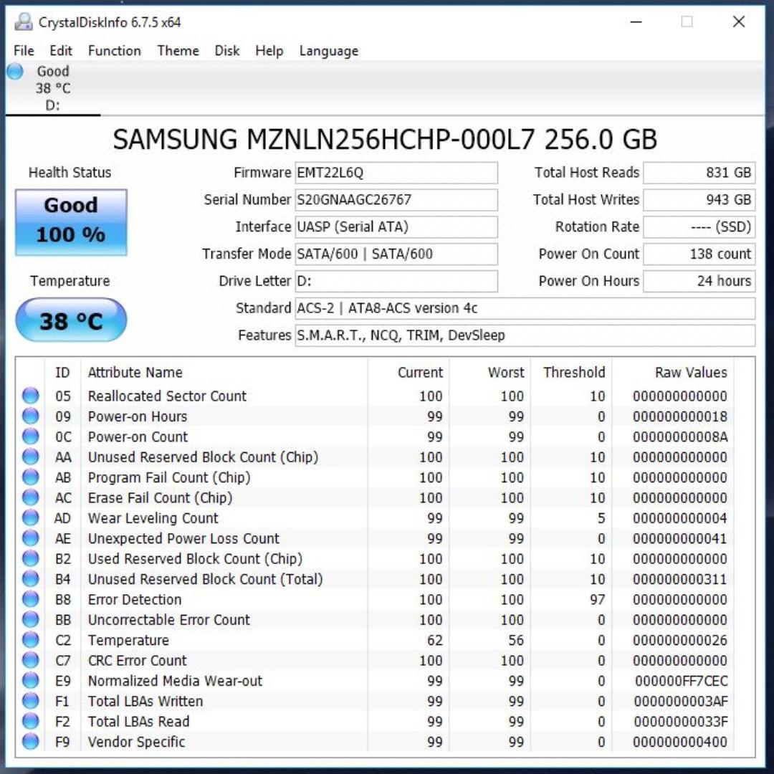
Task: Click status icon beside Vendor Specific row
Action: pos(30,742)
